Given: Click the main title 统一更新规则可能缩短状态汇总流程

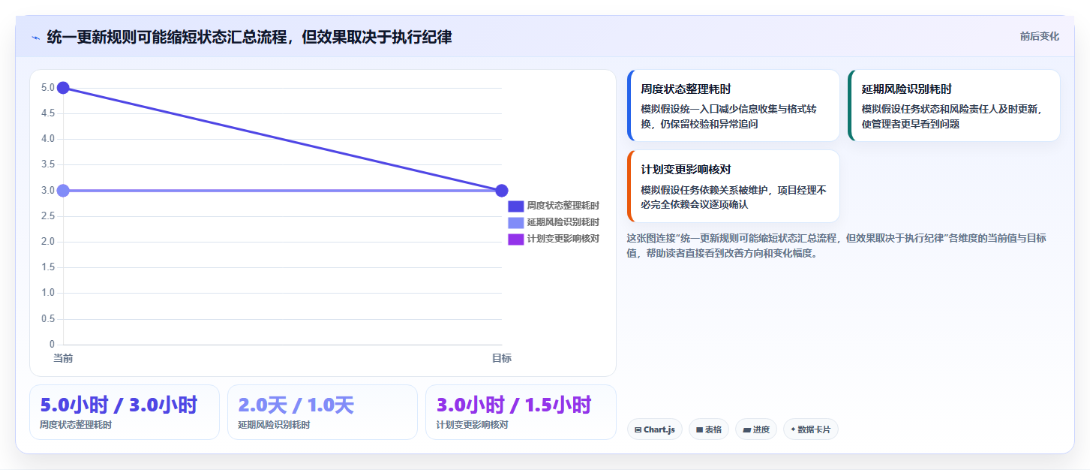Looking at the screenshot, I should pyautogui.click(x=249, y=37).
